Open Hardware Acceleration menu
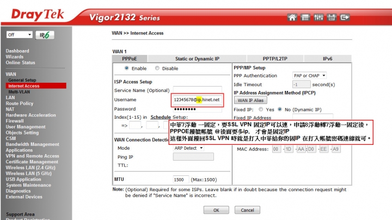Screen dimensions: 392x220 [30, 115]
